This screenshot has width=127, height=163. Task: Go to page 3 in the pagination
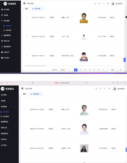pyautogui.click(x=85, y=70)
